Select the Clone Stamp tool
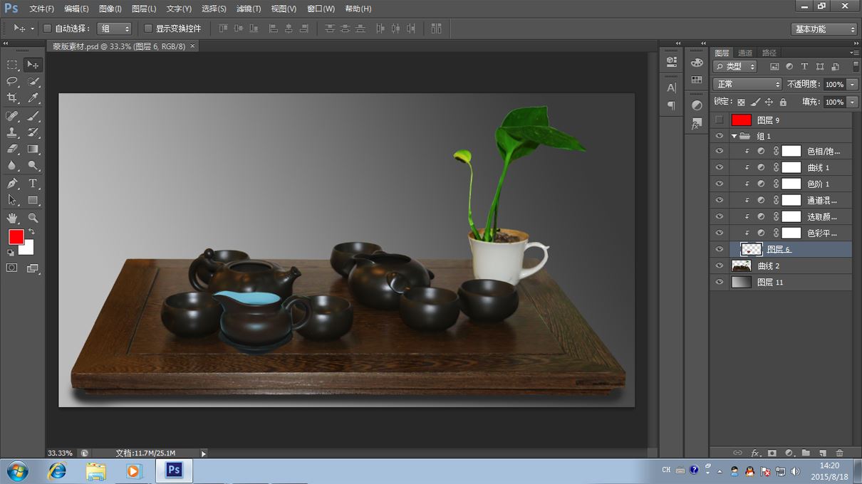The height and width of the screenshot is (484, 862). click(x=12, y=133)
